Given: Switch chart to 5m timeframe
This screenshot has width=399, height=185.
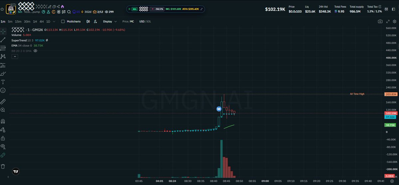Looking at the screenshot, I should pos(10,22).
